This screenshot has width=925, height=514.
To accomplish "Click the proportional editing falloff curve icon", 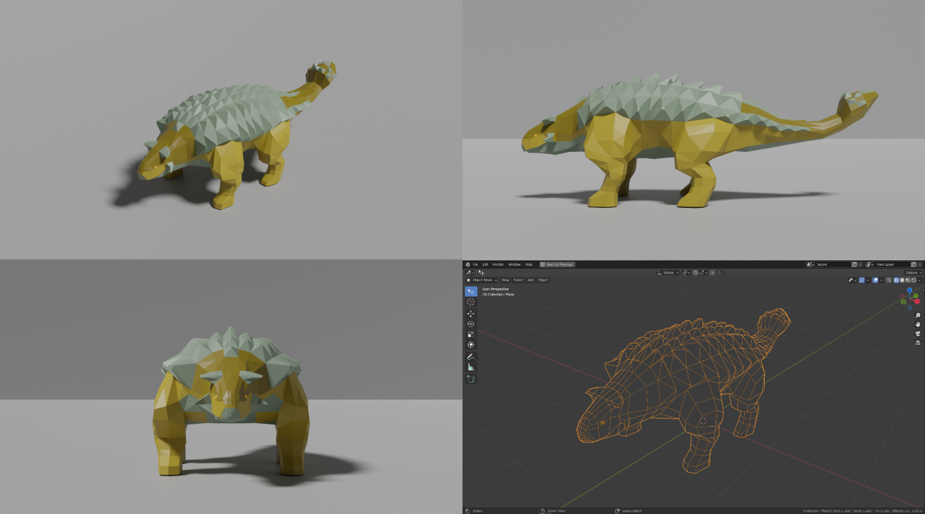I will pos(721,273).
